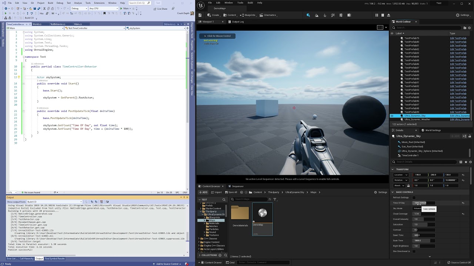The width and height of the screenshot is (474, 266).
Task: Open Unreal Build menu
Action: tap(250, 3)
